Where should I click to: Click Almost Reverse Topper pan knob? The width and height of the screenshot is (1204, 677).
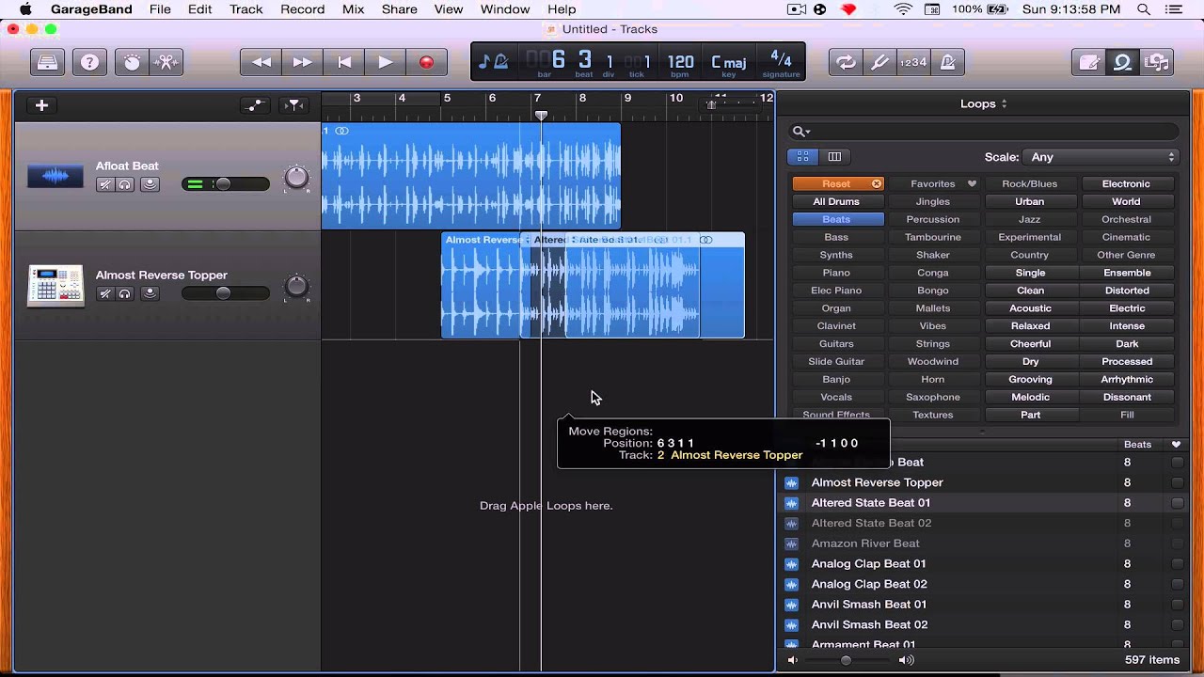(296, 286)
